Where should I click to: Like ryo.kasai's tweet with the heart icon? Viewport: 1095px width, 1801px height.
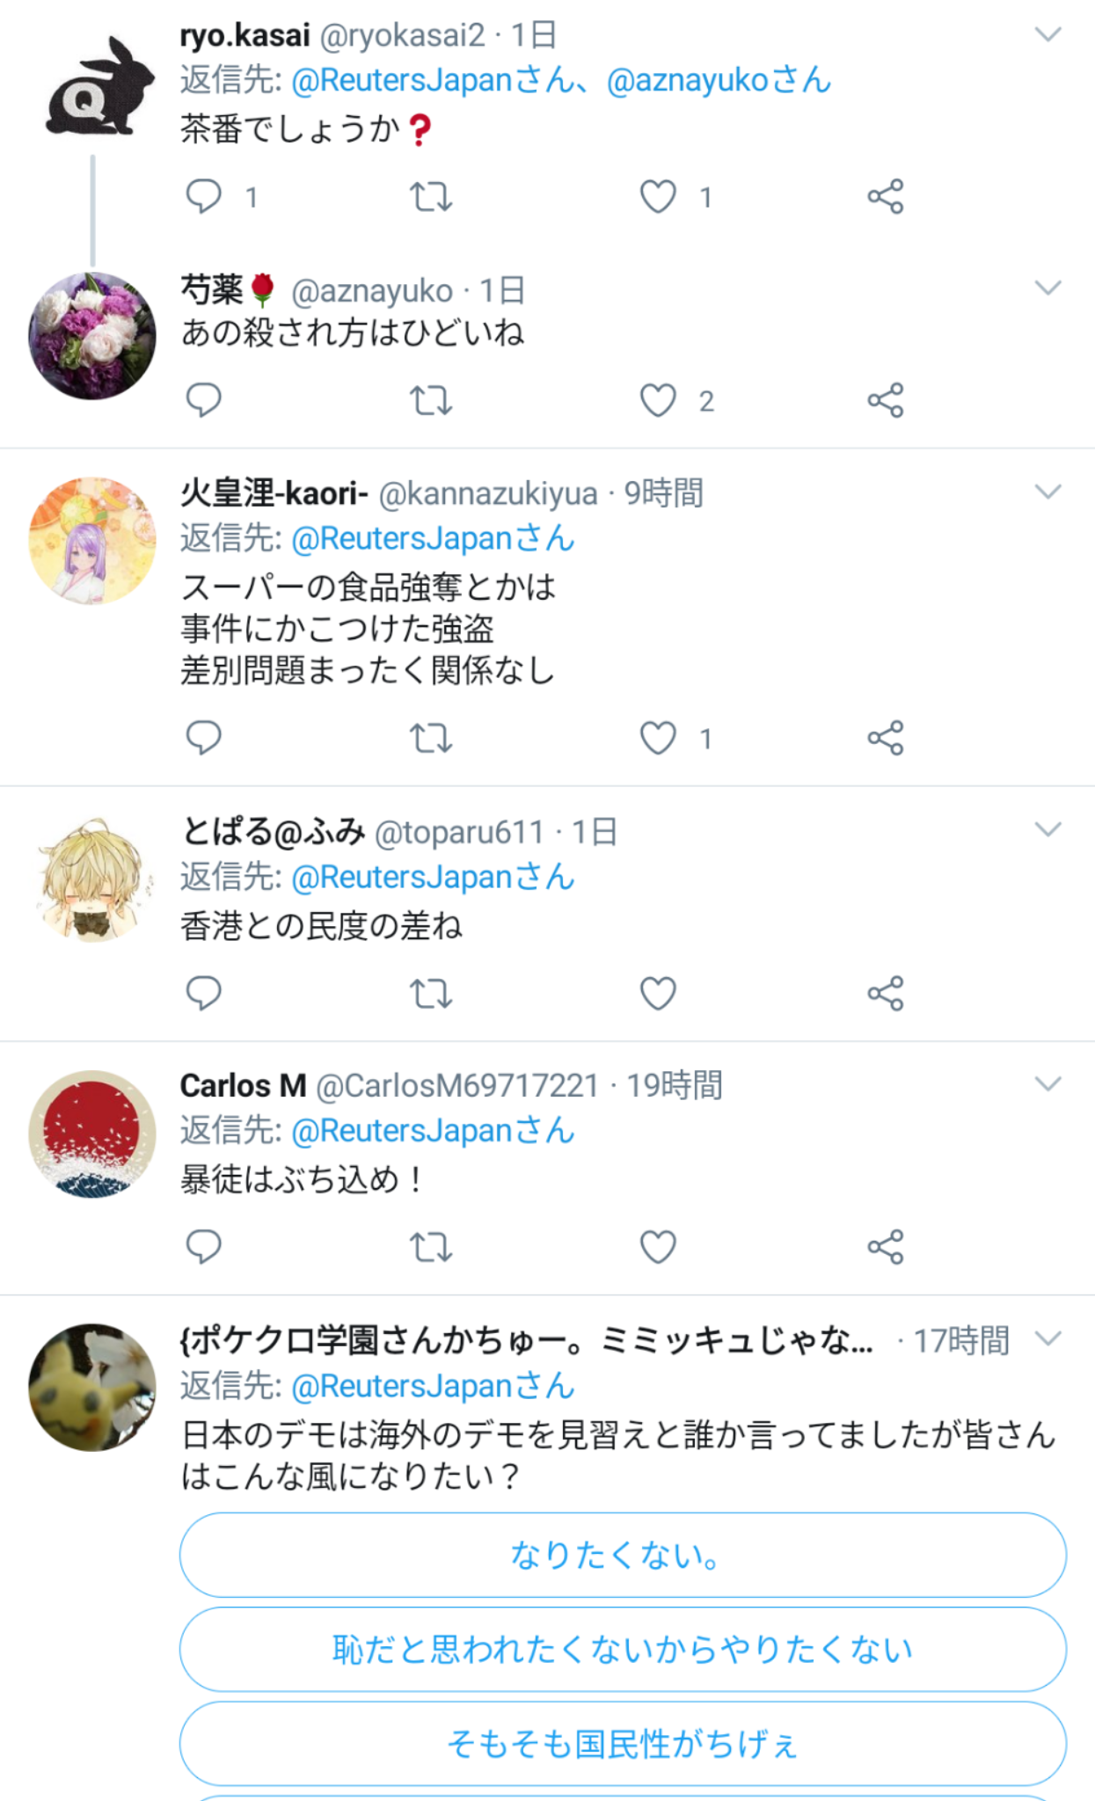tap(658, 196)
